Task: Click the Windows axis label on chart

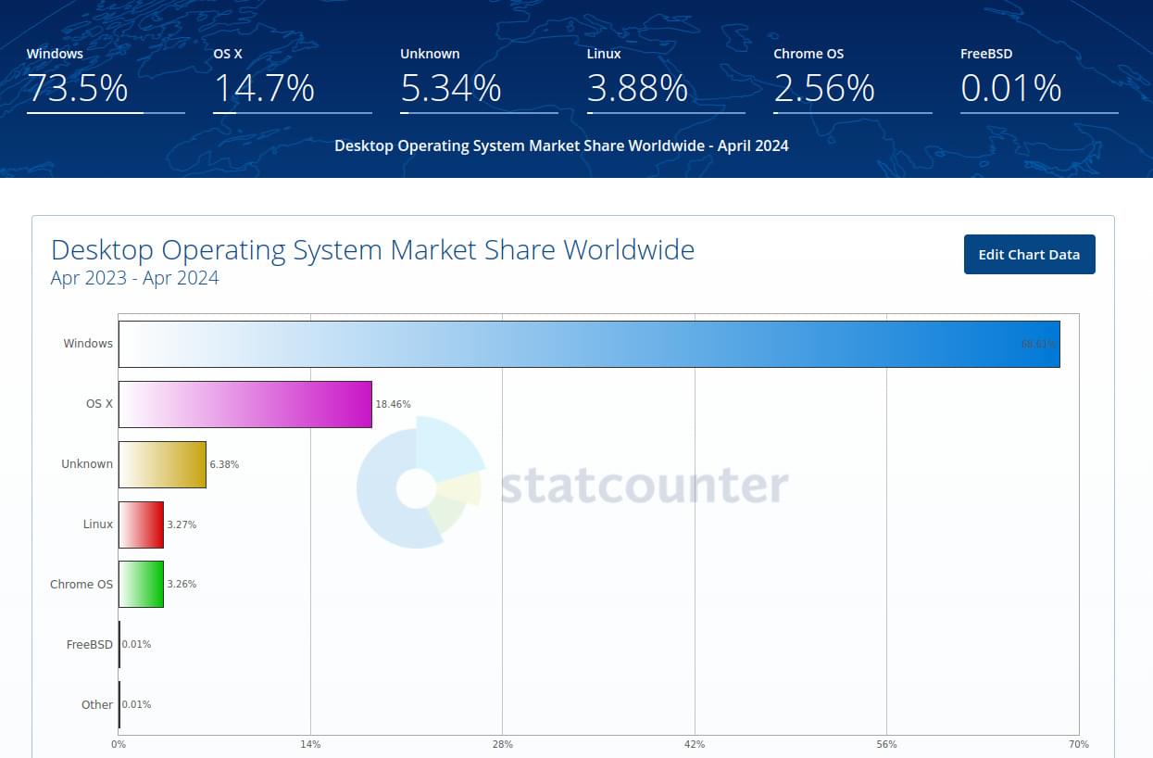Action: pyautogui.click(x=88, y=344)
